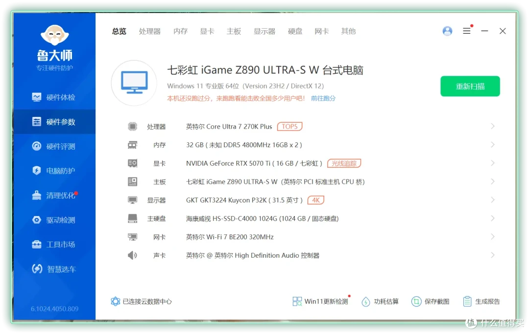Switch to the 处理器 tab
This screenshot has width=529, height=334.
click(x=150, y=31)
